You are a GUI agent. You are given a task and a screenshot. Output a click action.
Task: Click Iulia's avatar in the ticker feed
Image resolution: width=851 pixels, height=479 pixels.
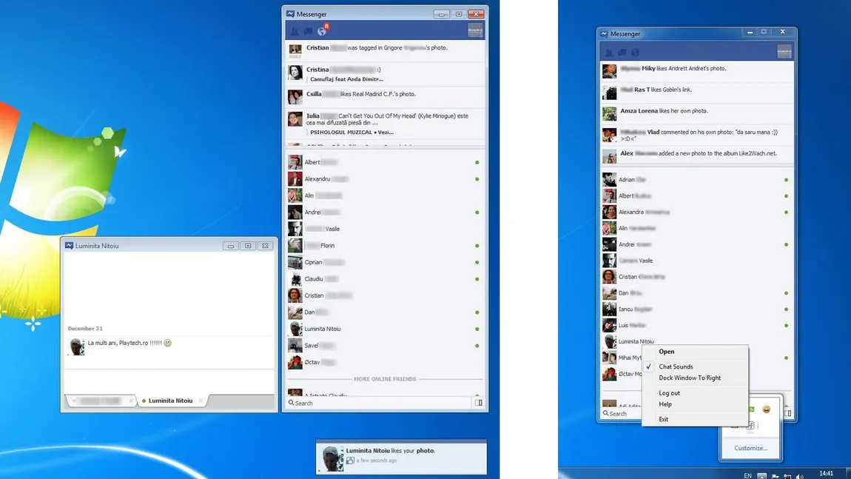coord(295,119)
